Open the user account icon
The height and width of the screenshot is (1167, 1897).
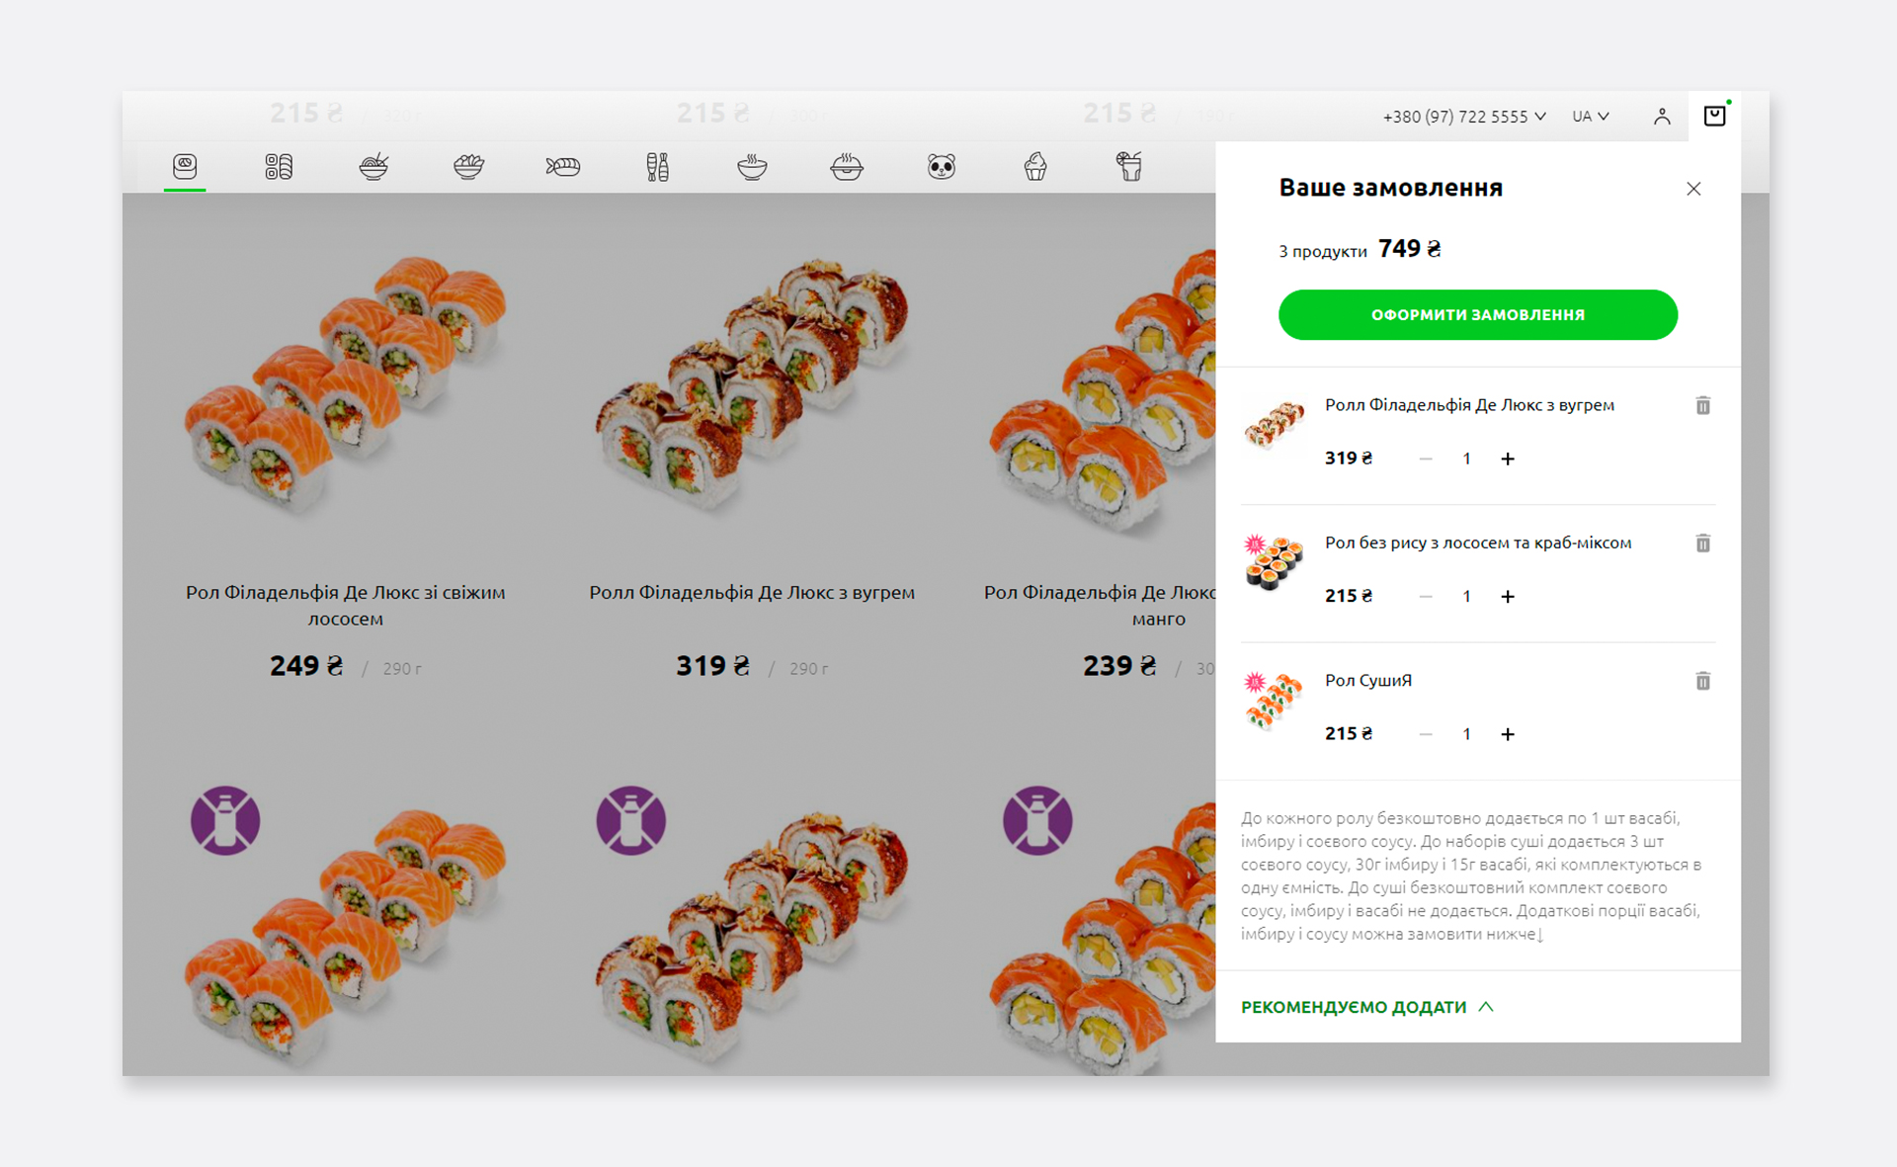click(x=1662, y=117)
